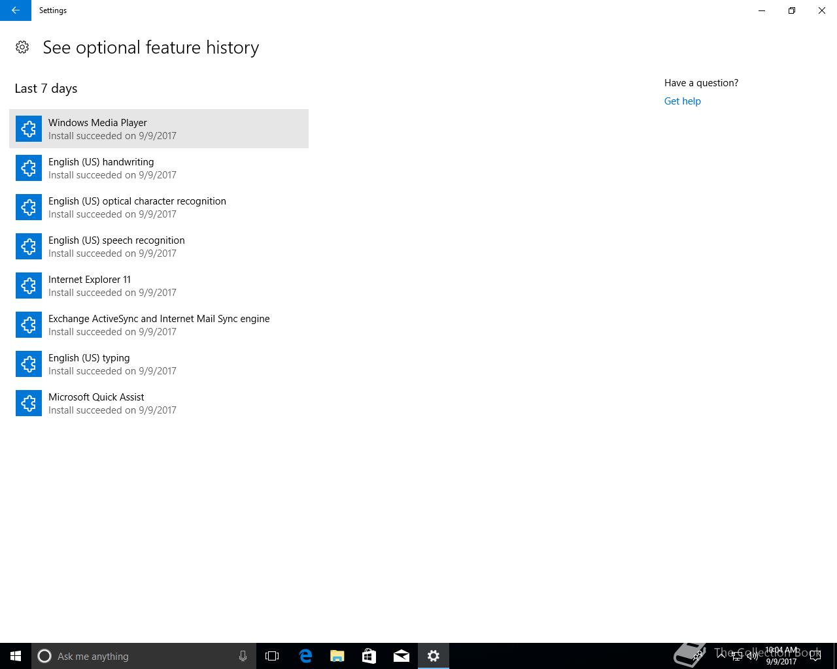Click the Cortana Ask me anything box
The width and height of the screenshot is (837, 669).
(143, 656)
